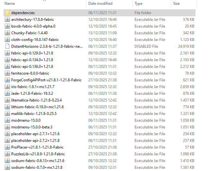This screenshot has width=211, height=171.
Task: Select the file name fabric-api-0.129.0+1.21.8
Action: 32,53
